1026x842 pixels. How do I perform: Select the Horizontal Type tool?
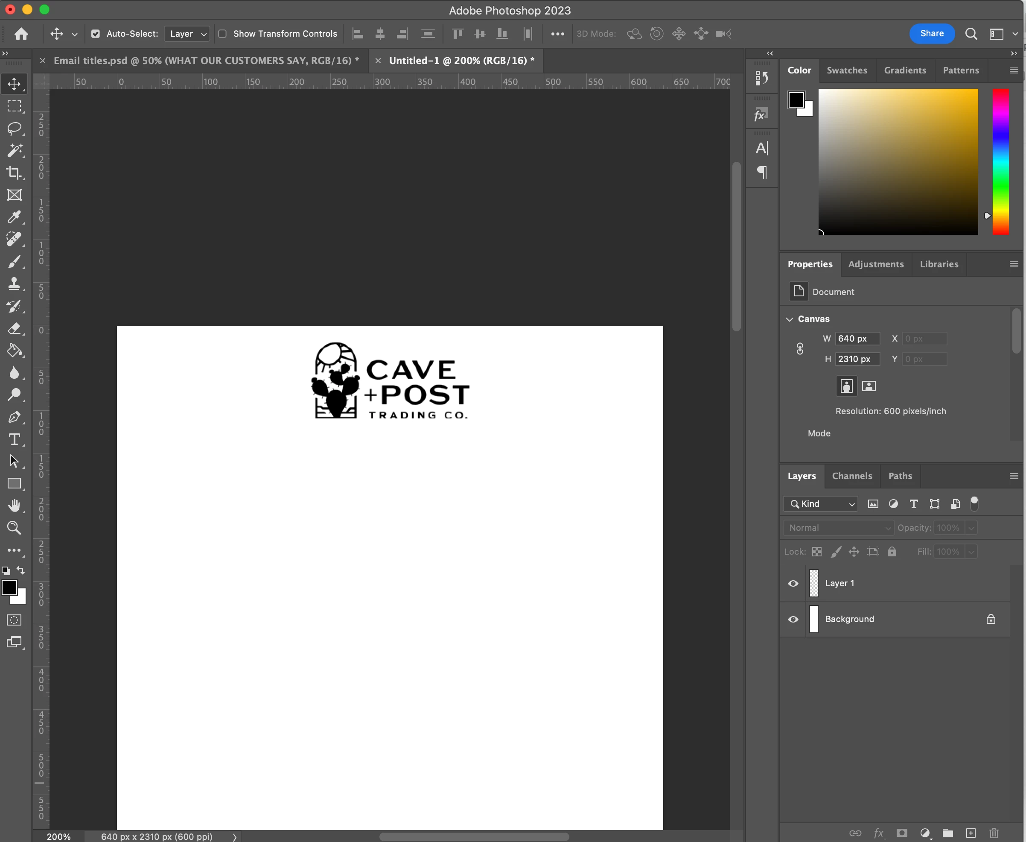[14, 439]
